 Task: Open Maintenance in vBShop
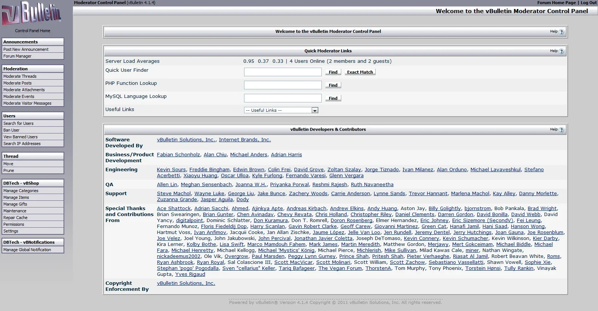tap(33, 211)
